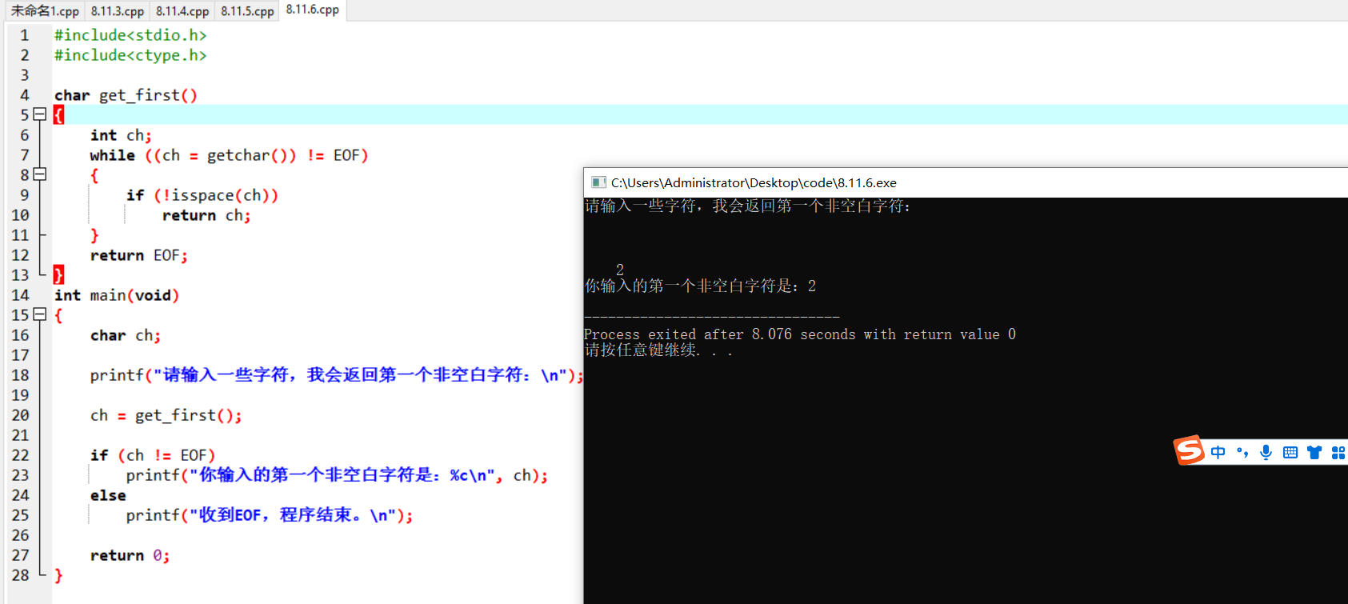Click the 'char ch;' declaration line

coord(125,335)
